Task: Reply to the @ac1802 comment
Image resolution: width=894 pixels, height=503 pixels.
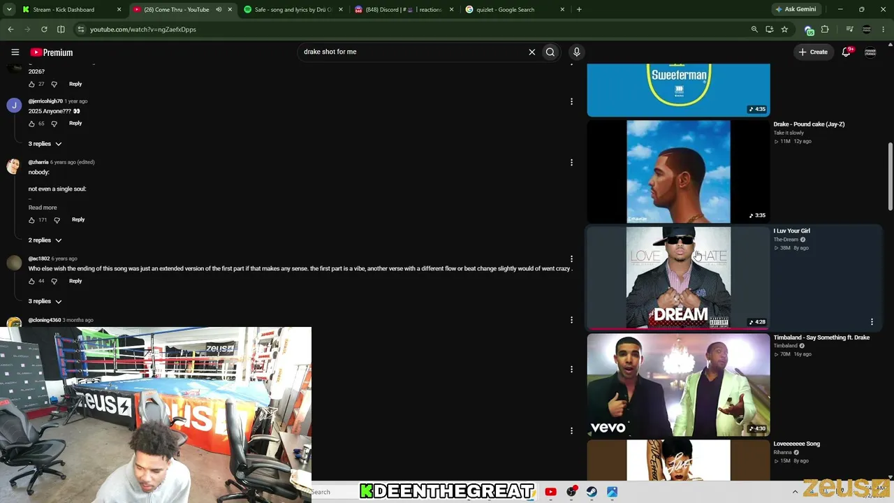Action: point(75,281)
